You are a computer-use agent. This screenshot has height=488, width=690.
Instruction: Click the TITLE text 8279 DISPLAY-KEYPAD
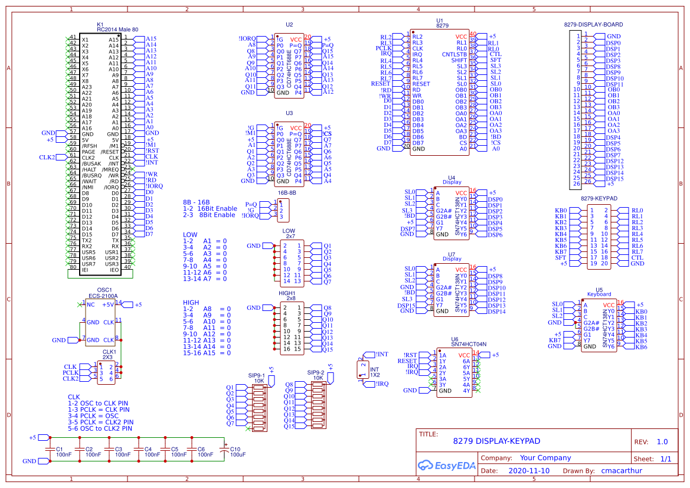pyautogui.click(x=498, y=441)
